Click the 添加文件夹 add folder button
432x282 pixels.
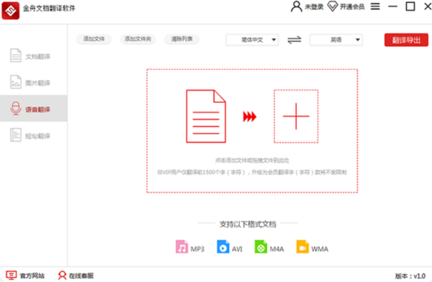(138, 39)
